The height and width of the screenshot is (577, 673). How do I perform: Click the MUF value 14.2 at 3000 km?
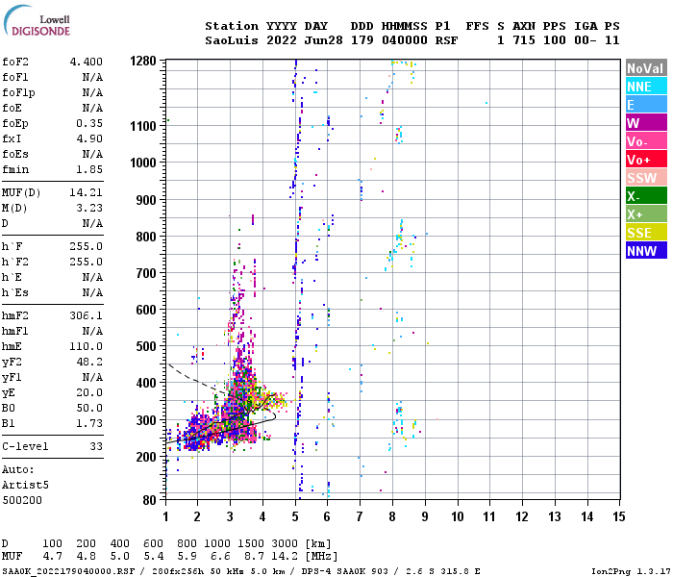pos(285,557)
